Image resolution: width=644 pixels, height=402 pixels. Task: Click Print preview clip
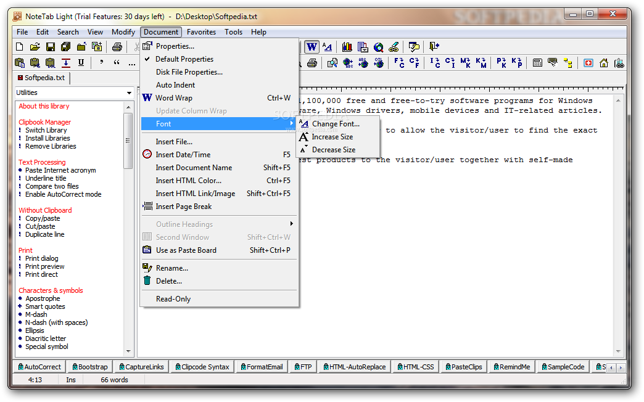[x=45, y=266]
